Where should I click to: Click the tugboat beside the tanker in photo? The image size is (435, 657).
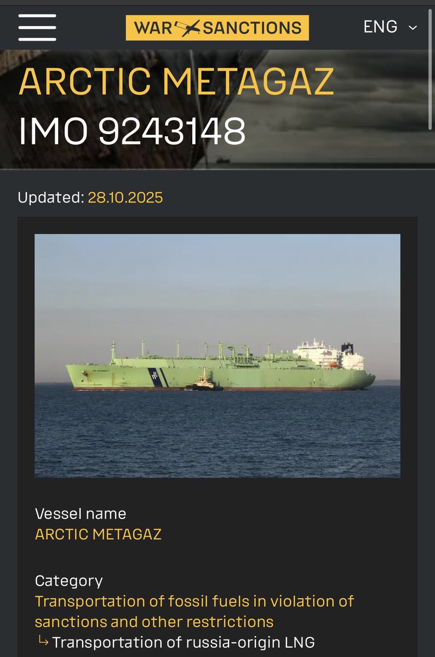click(x=204, y=381)
